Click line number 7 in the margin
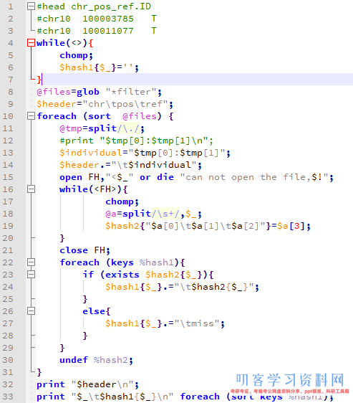This screenshot has height=403, width=353. coord(11,80)
